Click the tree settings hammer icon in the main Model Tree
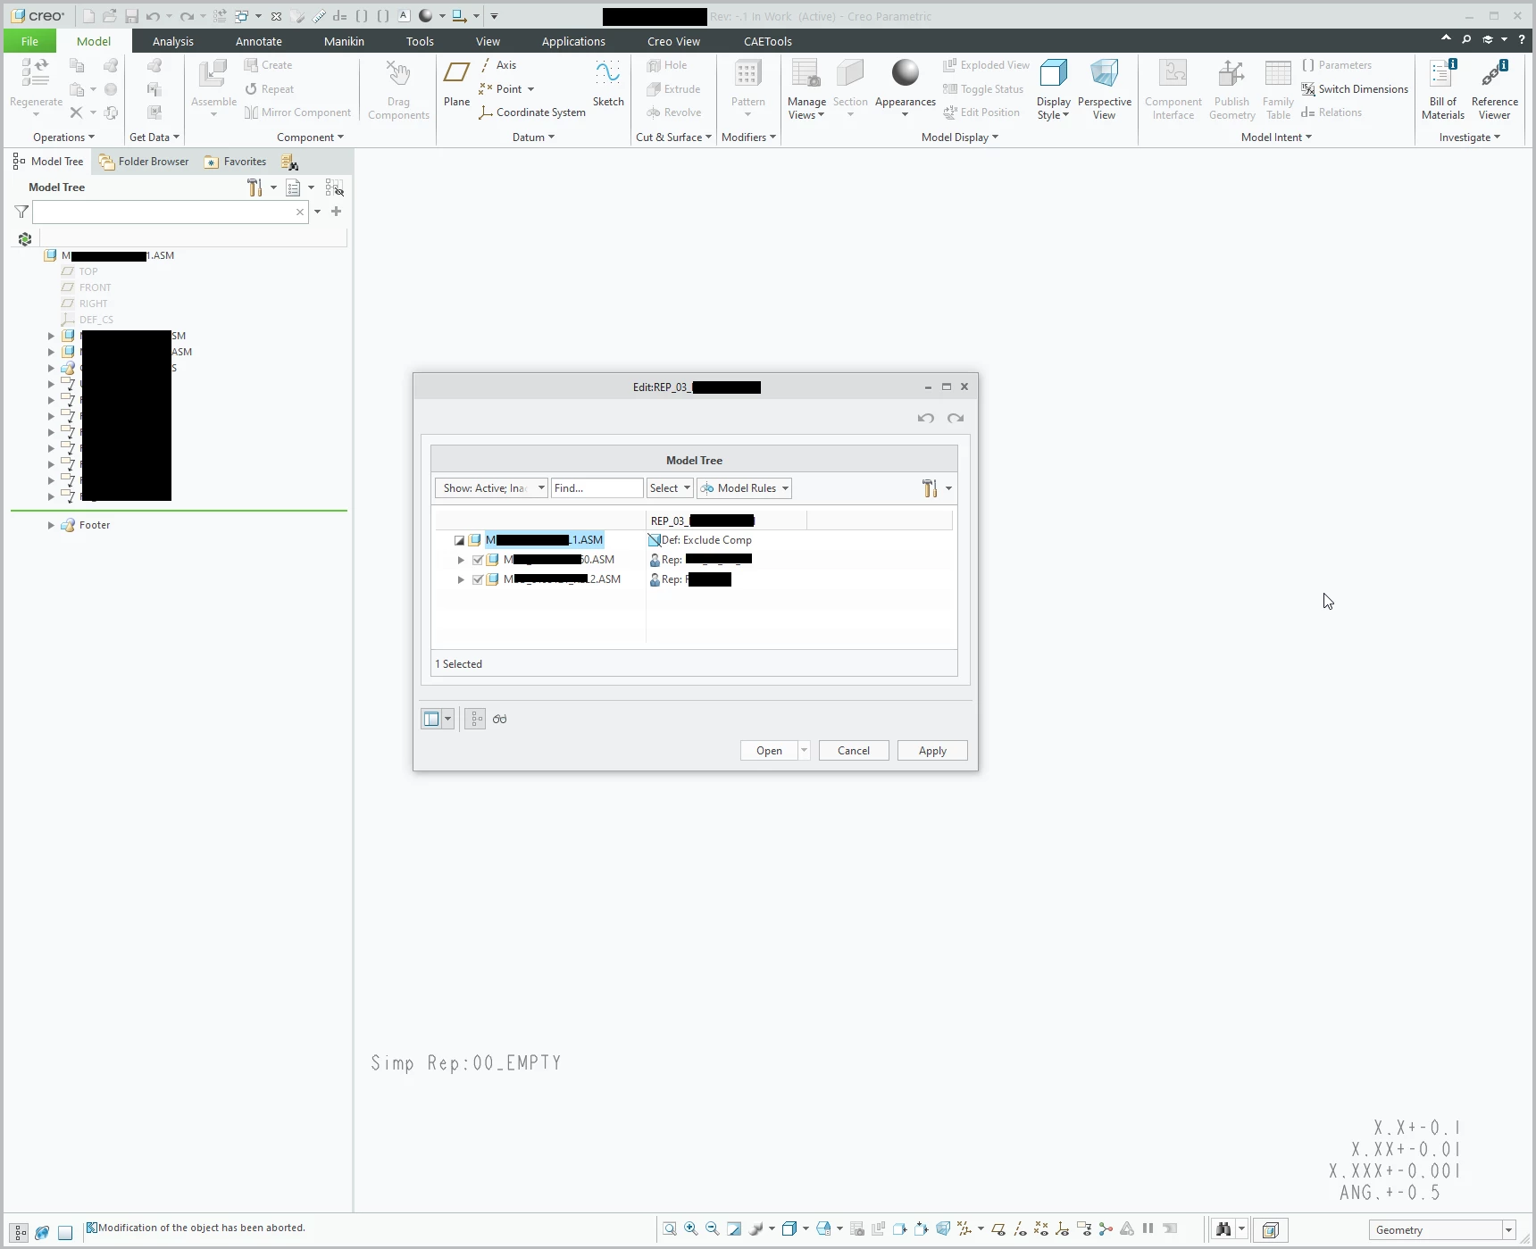Screen dimensions: 1536x1249 255,187
